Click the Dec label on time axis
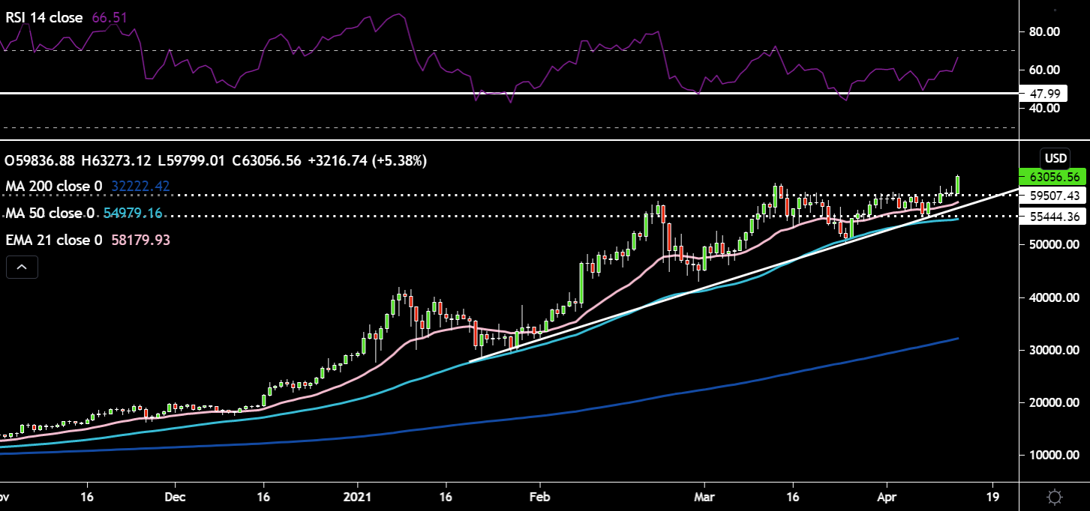Screen dimensions: 1090x511 [x=175, y=497]
